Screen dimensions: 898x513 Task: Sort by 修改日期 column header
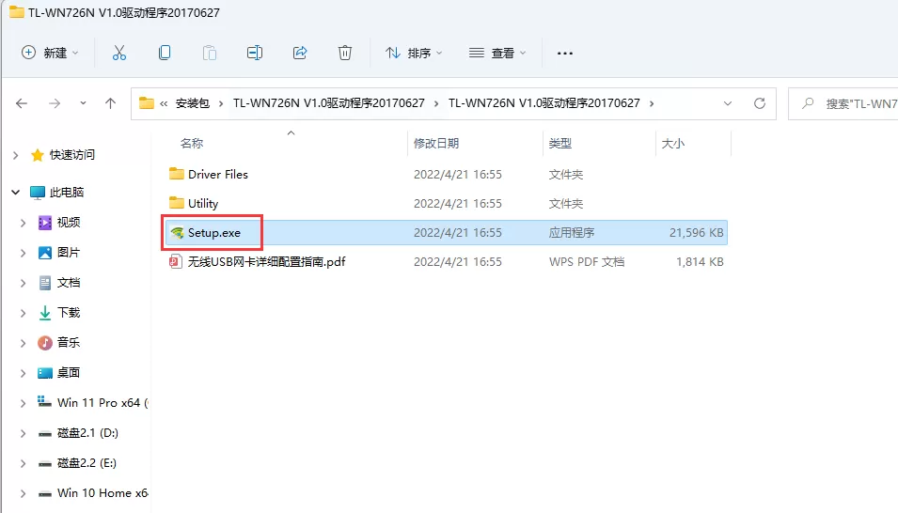[x=436, y=143]
